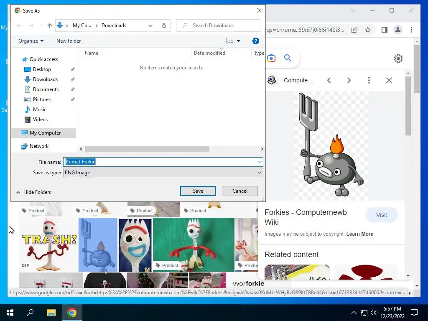Screen dimensions: 428x321
Task: Click the Forward arrow in Save As dialog
Action: tap(31, 25)
